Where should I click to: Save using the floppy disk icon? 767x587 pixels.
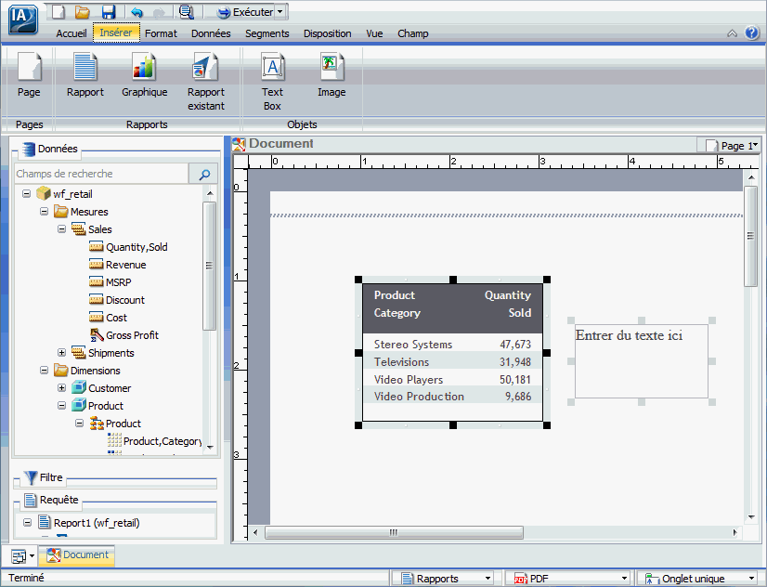coord(108,12)
